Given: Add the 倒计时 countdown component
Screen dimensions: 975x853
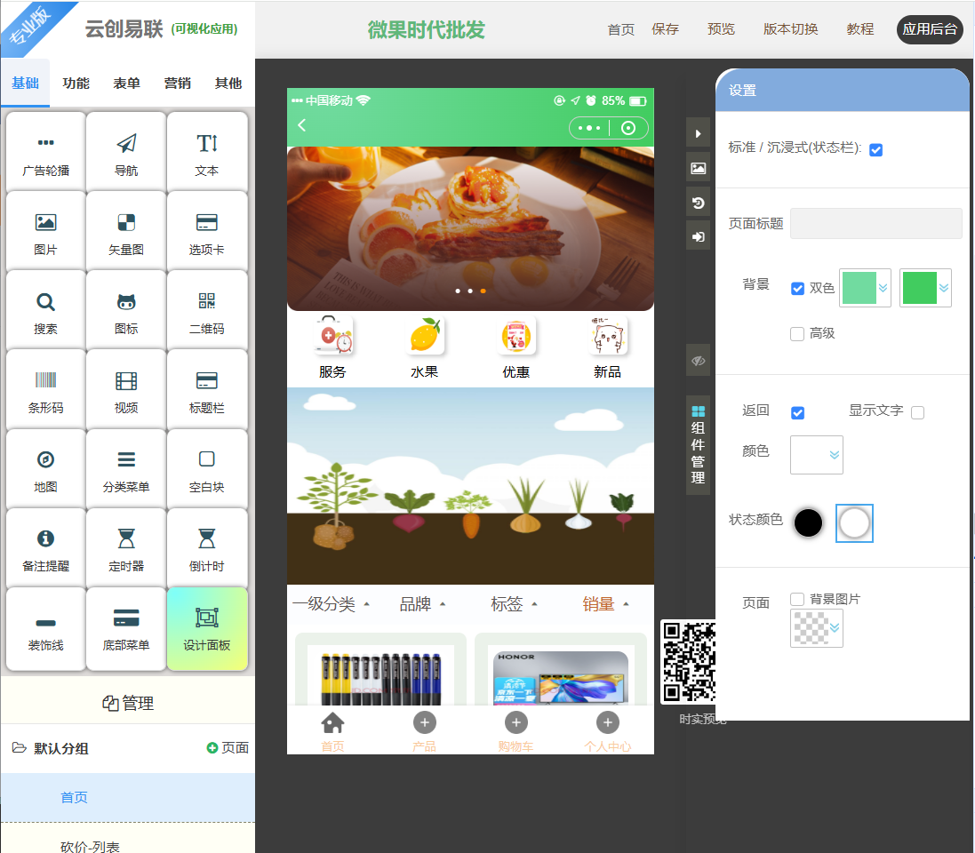Looking at the screenshot, I should point(207,547).
